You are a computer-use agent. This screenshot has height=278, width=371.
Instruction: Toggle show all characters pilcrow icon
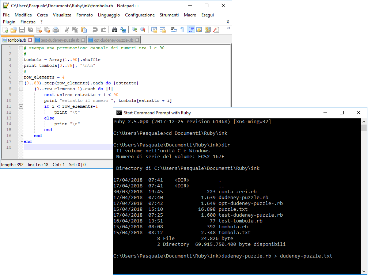coord(182,30)
